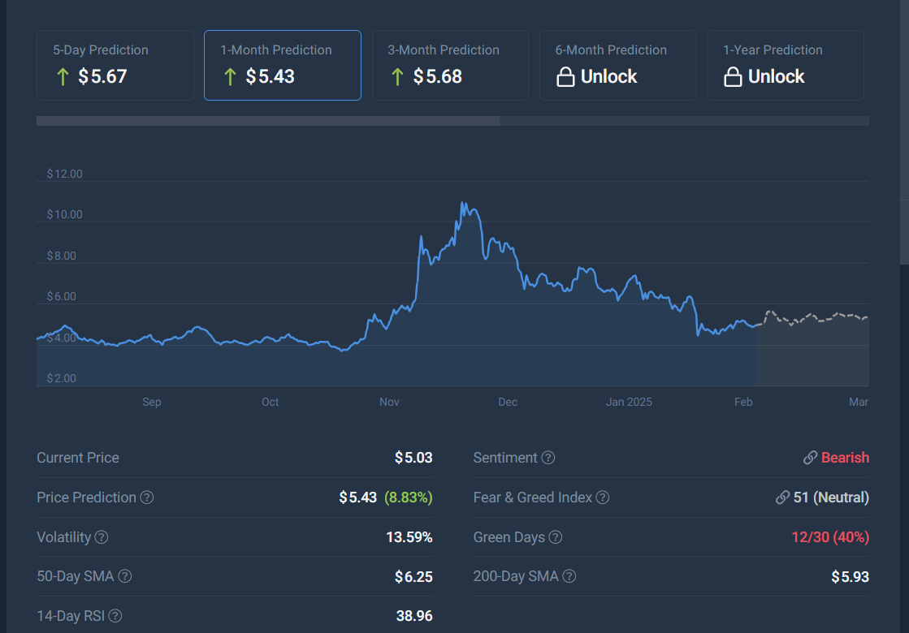Viewport: 909px width, 633px height.
Task: Click the Volatility info question mark icon
Action: (x=102, y=537)
